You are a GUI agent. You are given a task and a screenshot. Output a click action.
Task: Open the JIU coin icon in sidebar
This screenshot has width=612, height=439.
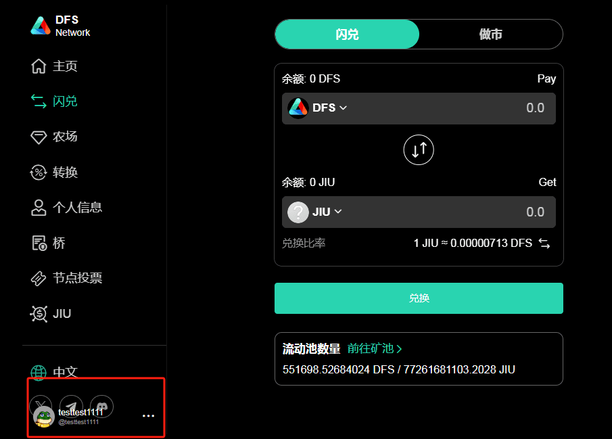tap(39, 314)
